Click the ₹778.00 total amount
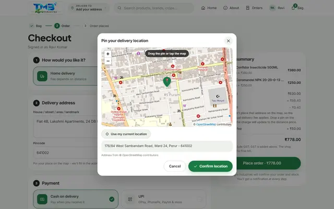The height and width of the screenshot is (209, 334). click(x=293, y=140)
